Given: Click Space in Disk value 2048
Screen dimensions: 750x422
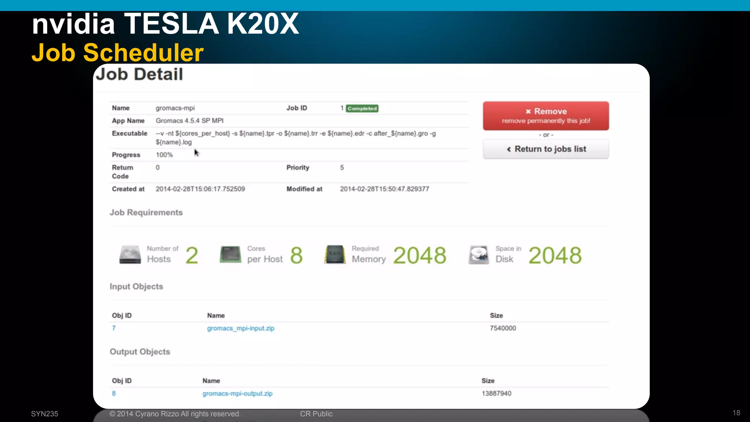Looking at the screenshot, I should point(555,255).
